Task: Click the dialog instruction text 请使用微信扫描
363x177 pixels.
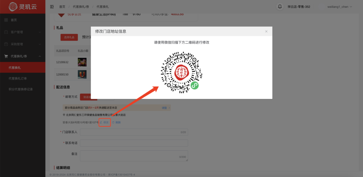Action: pos(181,42)
